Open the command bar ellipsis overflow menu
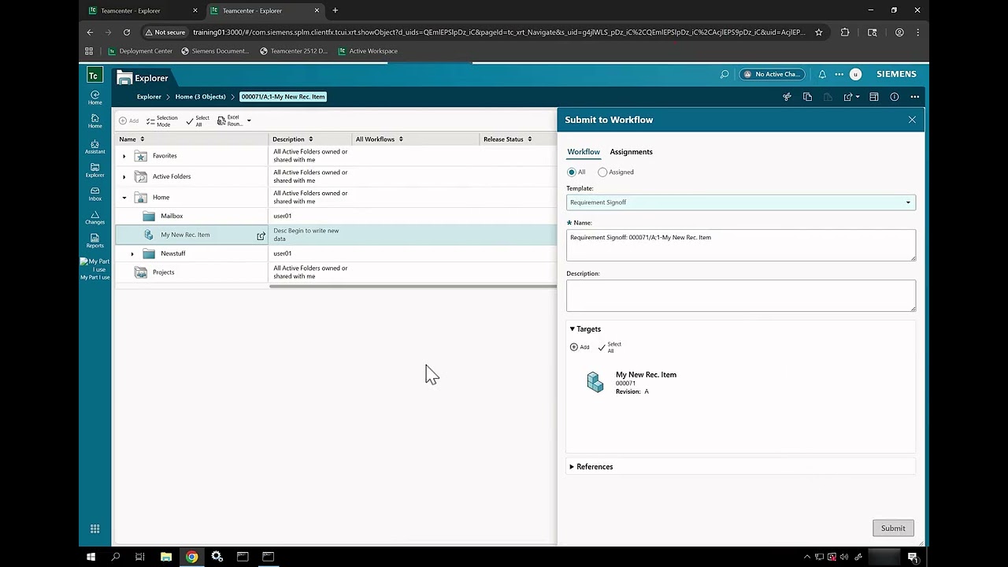 point(914,97)
